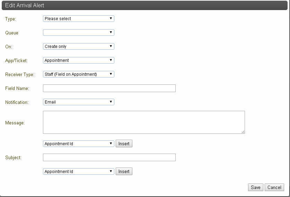This screenshot has width=290, height=197.
Task: Click the Receiver Type label
Action: [20, 74]
